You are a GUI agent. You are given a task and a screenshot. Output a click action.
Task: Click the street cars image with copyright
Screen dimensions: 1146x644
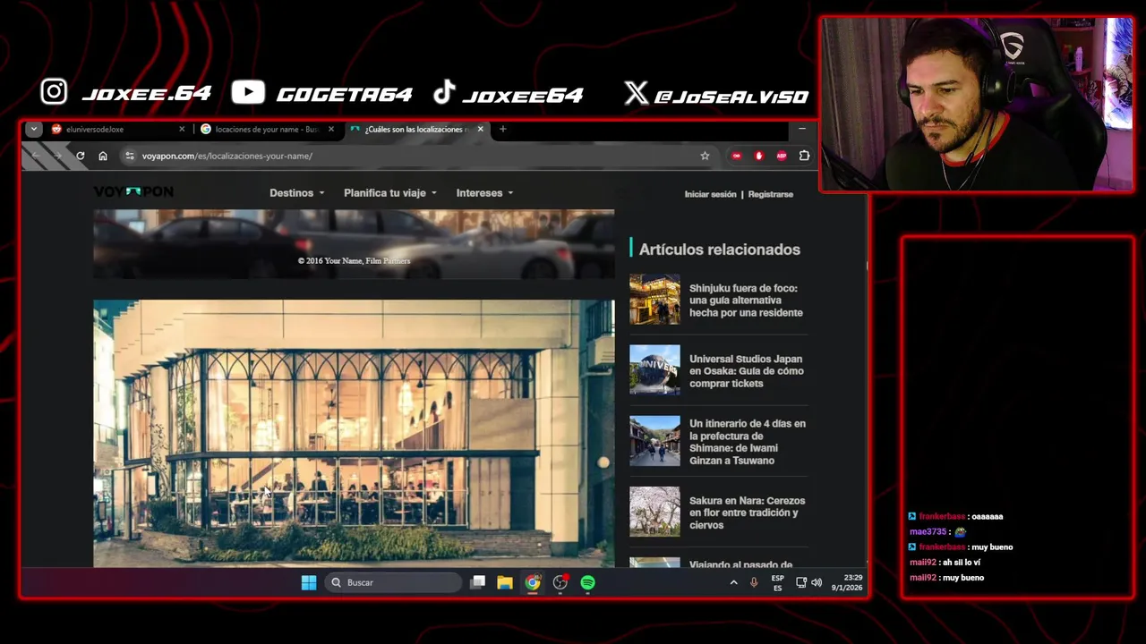tap(354, 244)
